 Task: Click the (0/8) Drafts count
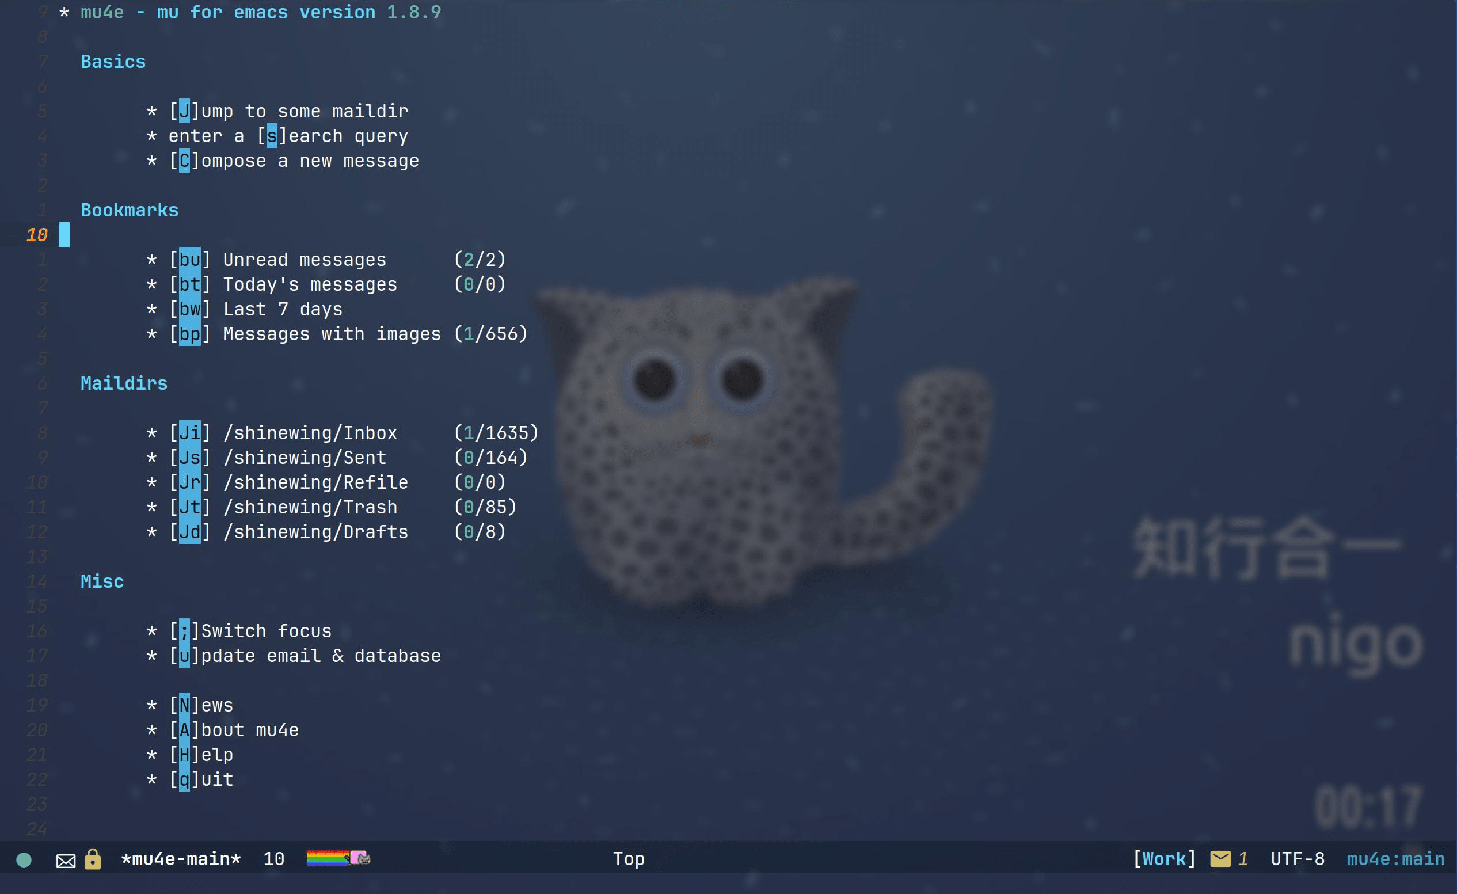click(480, 532)
